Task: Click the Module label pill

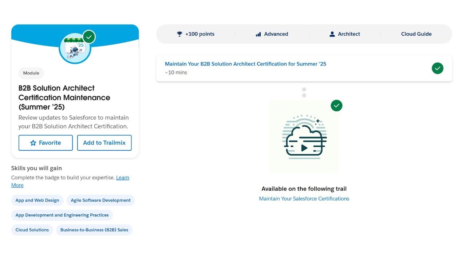Action: pos(31,73)
